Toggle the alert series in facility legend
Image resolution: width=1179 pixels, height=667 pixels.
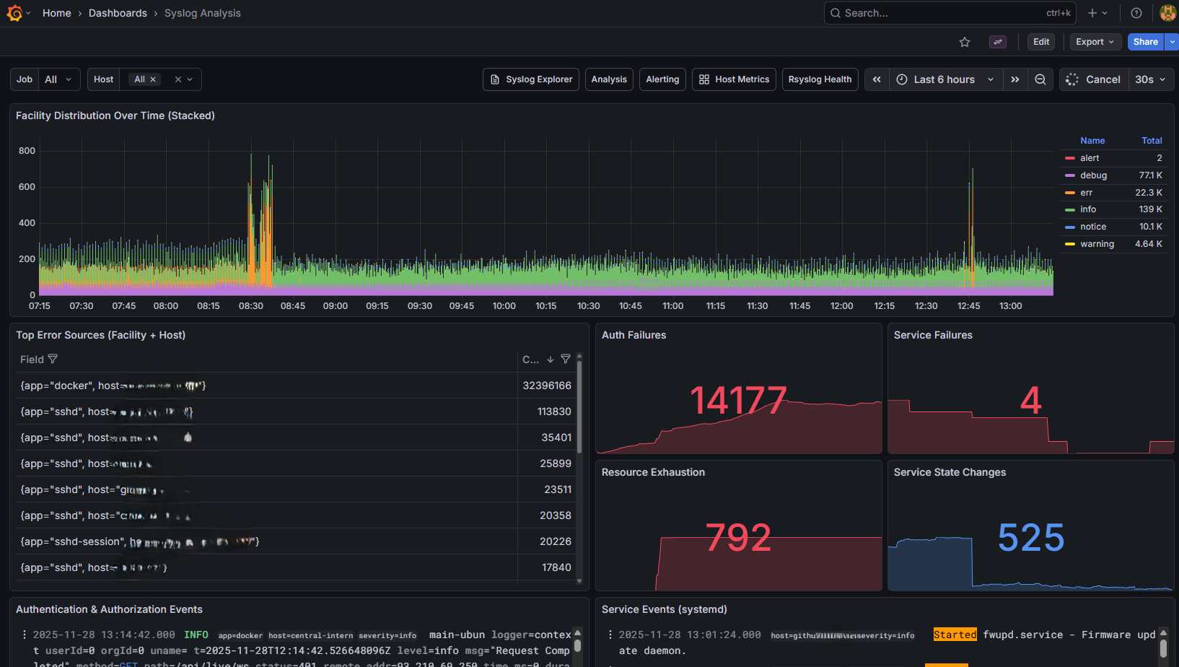pyautogui.click(x=1089, y=157)
